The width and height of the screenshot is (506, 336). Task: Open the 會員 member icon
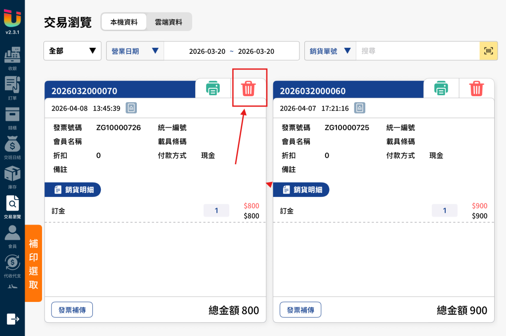12,236
